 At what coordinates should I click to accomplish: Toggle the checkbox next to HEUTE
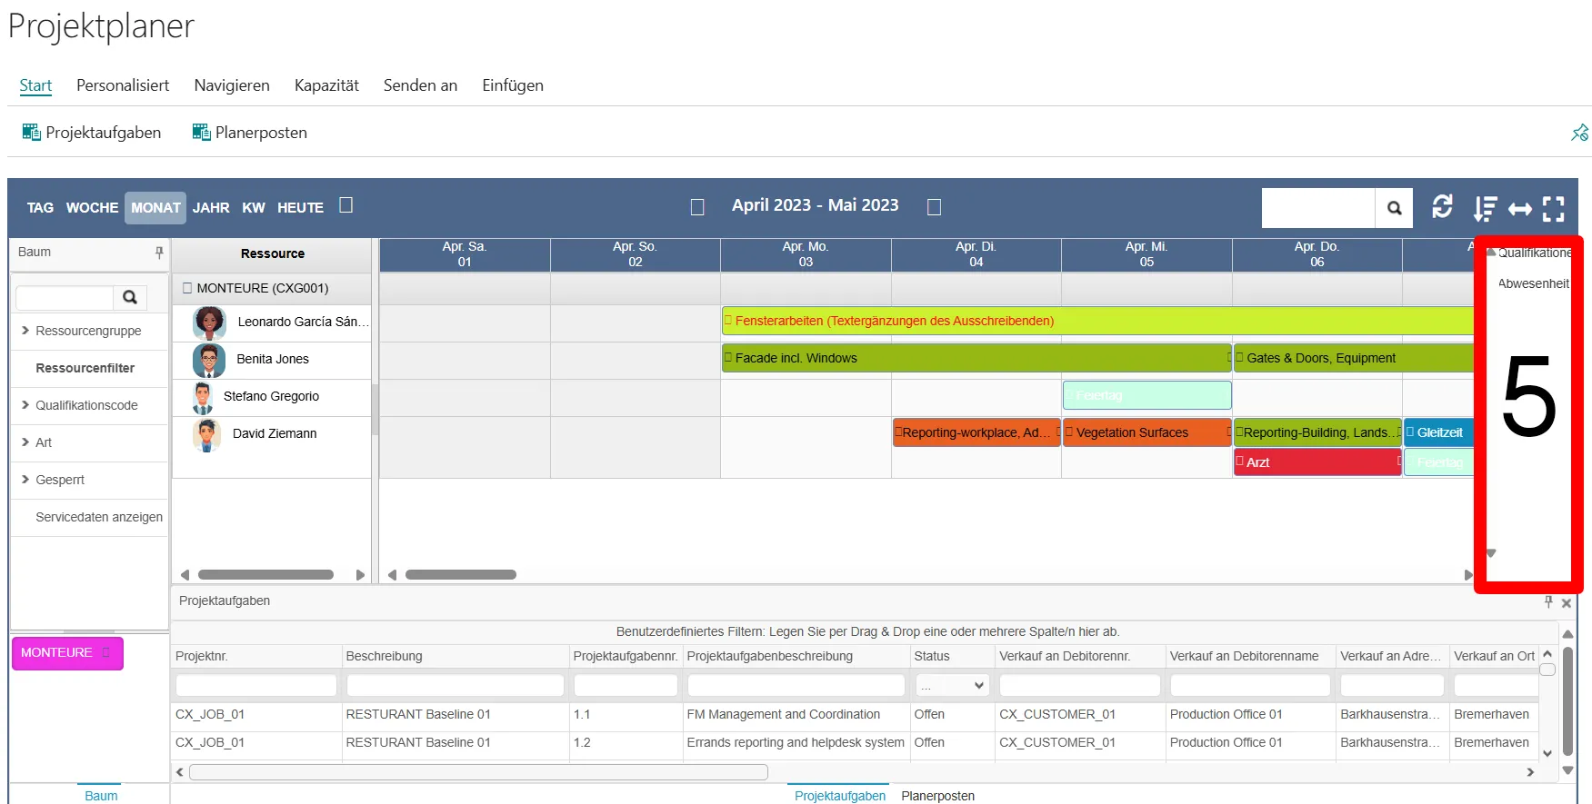click(345, 205)
